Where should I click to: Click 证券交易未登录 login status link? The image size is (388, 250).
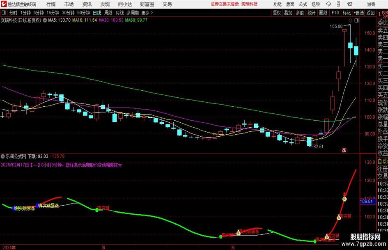tap(225, 4)
